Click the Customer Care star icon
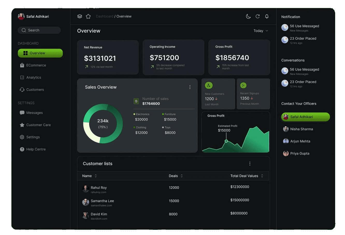Viewport: 345px width, 235px height. [22, 125]
